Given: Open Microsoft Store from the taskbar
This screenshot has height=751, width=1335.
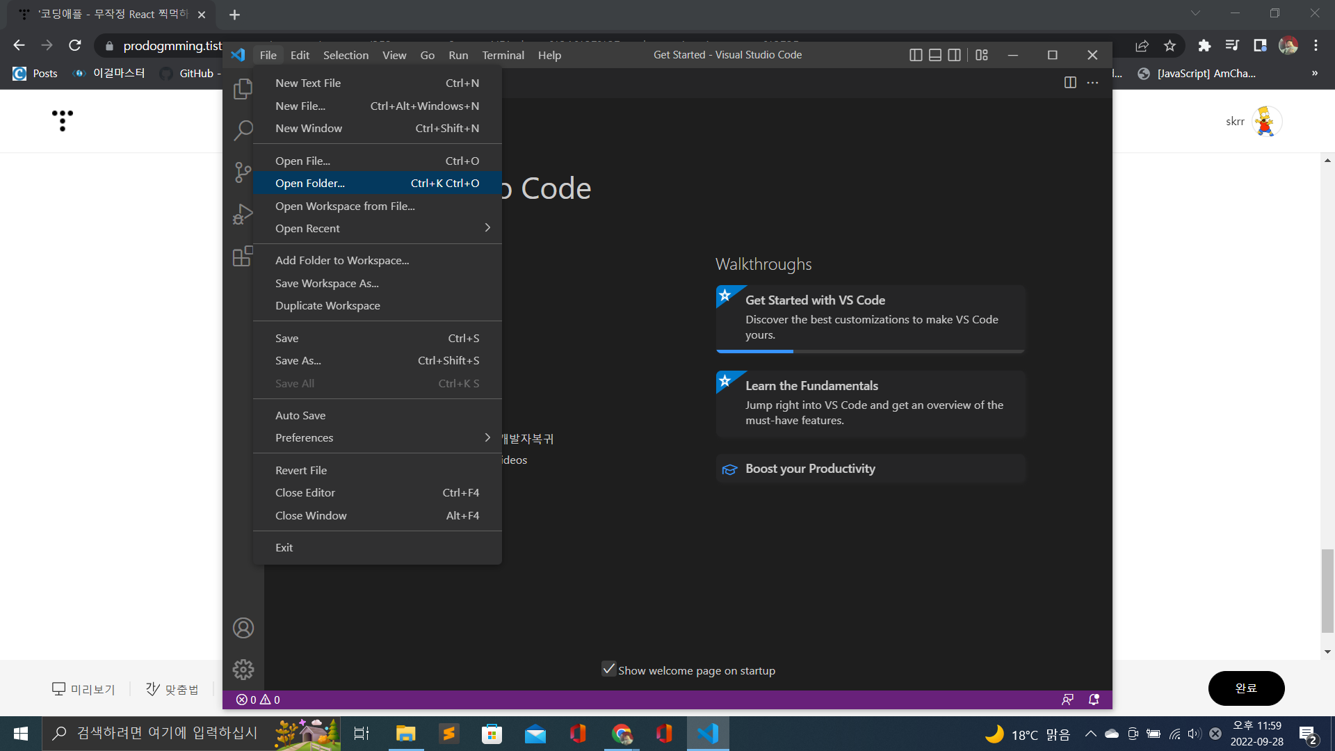Looking at the screenshot, I should click(x=492, y=734).
